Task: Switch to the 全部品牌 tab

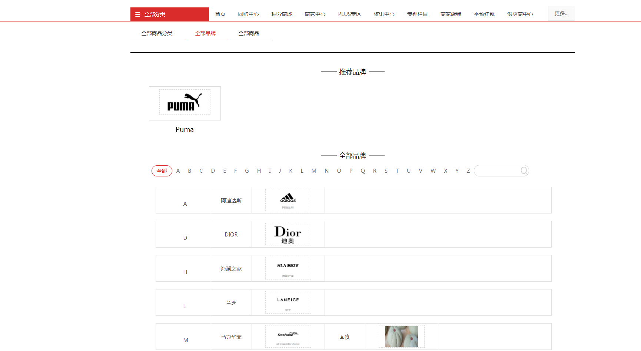Action: pyautogui.click(x=206, y=33)
